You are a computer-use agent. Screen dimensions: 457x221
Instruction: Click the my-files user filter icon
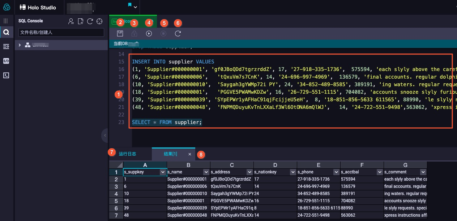coord(71,21)
